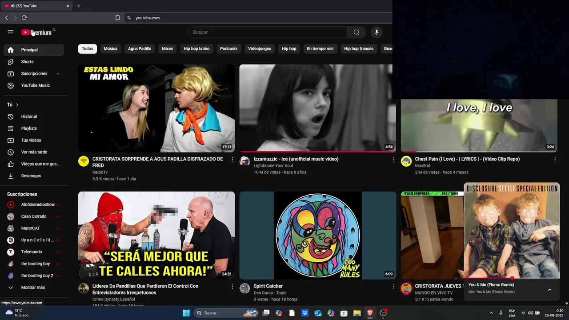The width and height of the screenshot is (569, 320).
Task: Open RatonTv channel avatar
Action: [x=84, y=161]
